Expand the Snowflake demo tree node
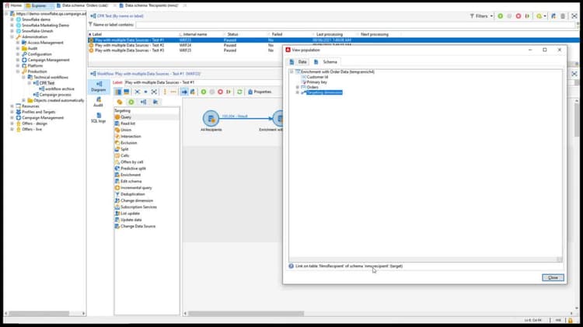583x327 pixels. (x=12, y=19)
